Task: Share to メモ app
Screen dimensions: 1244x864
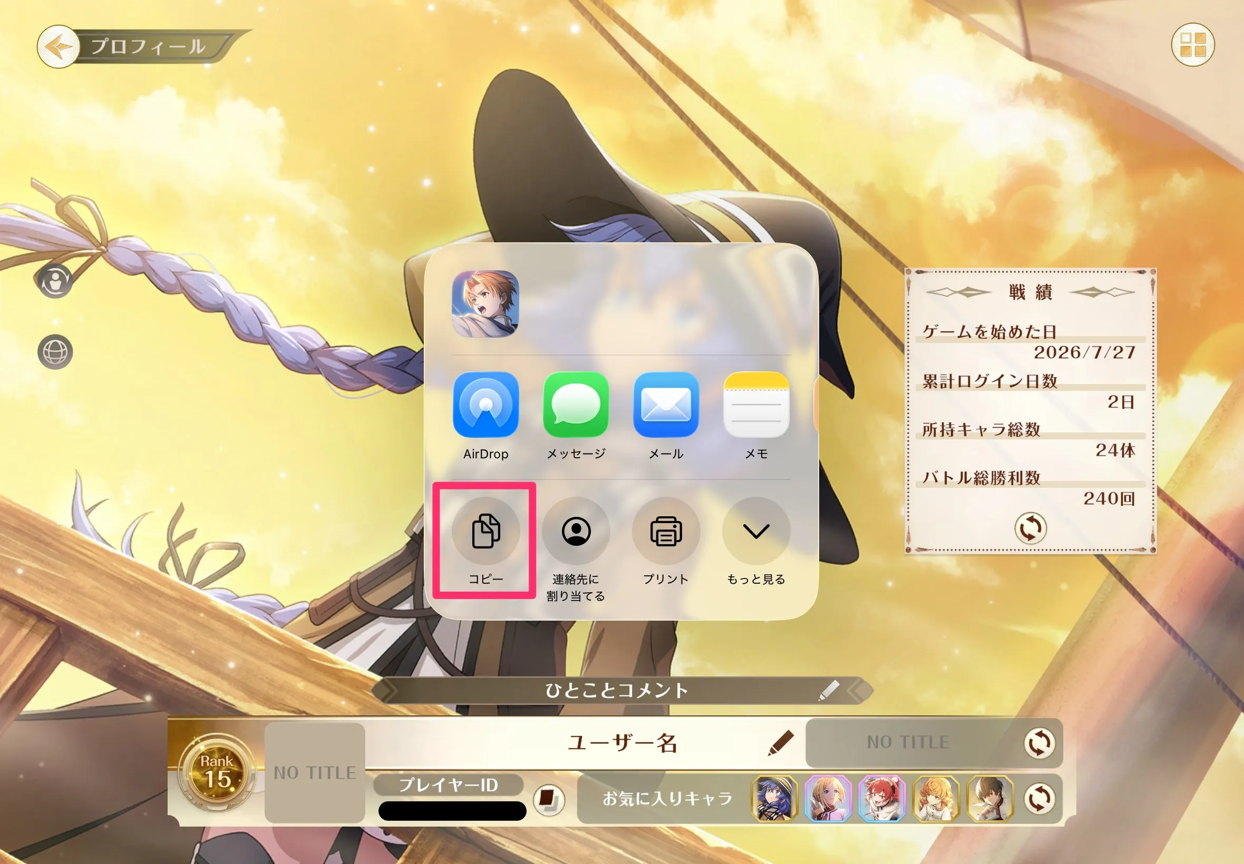Action: 756,416
